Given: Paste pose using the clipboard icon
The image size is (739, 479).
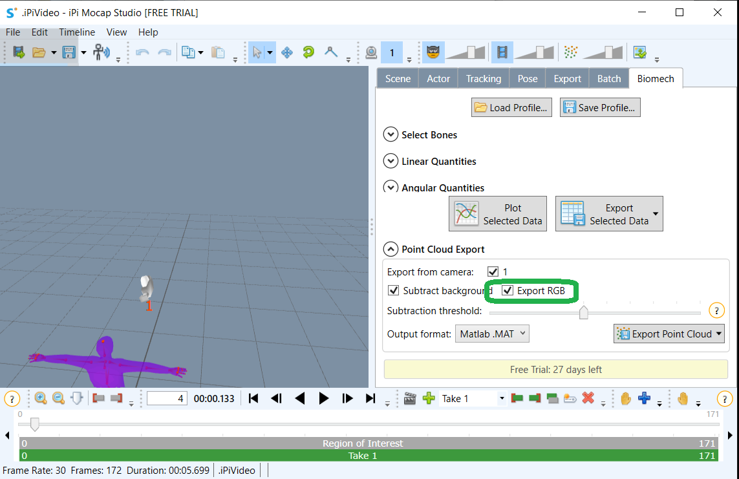Looking at the screenshot, I should [x=218, y=52].
